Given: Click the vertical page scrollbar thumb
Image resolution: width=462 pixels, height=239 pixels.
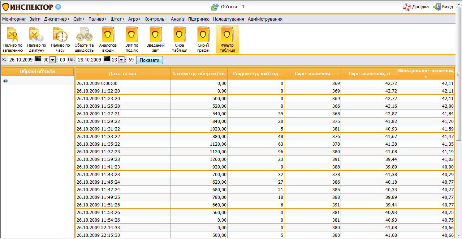Looking at the screenshot, I should point(459,74).
